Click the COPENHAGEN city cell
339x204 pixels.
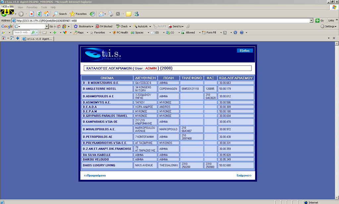[x=169, y=89]
